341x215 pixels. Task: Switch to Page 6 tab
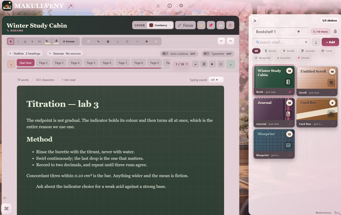click(107, 63)
